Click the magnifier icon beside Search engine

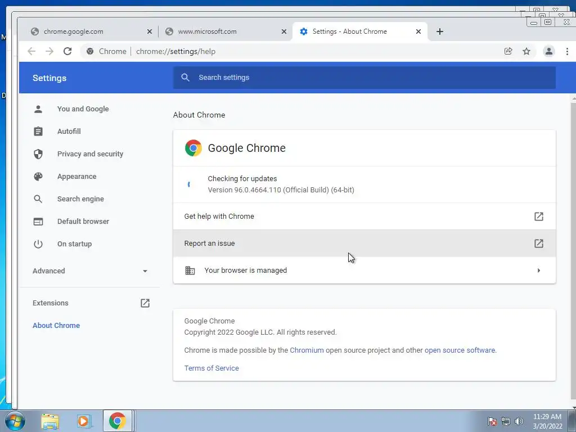(38, 199)
